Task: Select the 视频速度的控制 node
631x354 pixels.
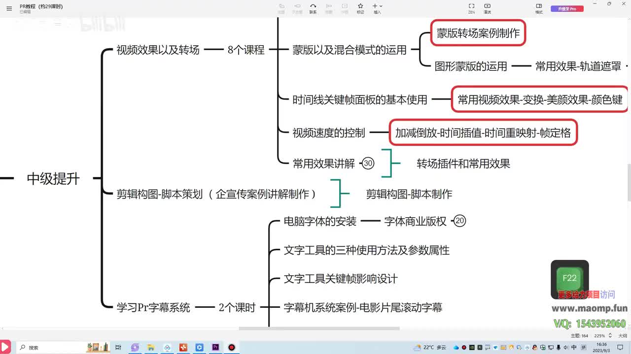Action: (x=329, y=132)
